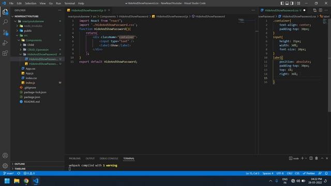Open the File menu
This screenshot has height=186, width=331.
click(11, 3)
